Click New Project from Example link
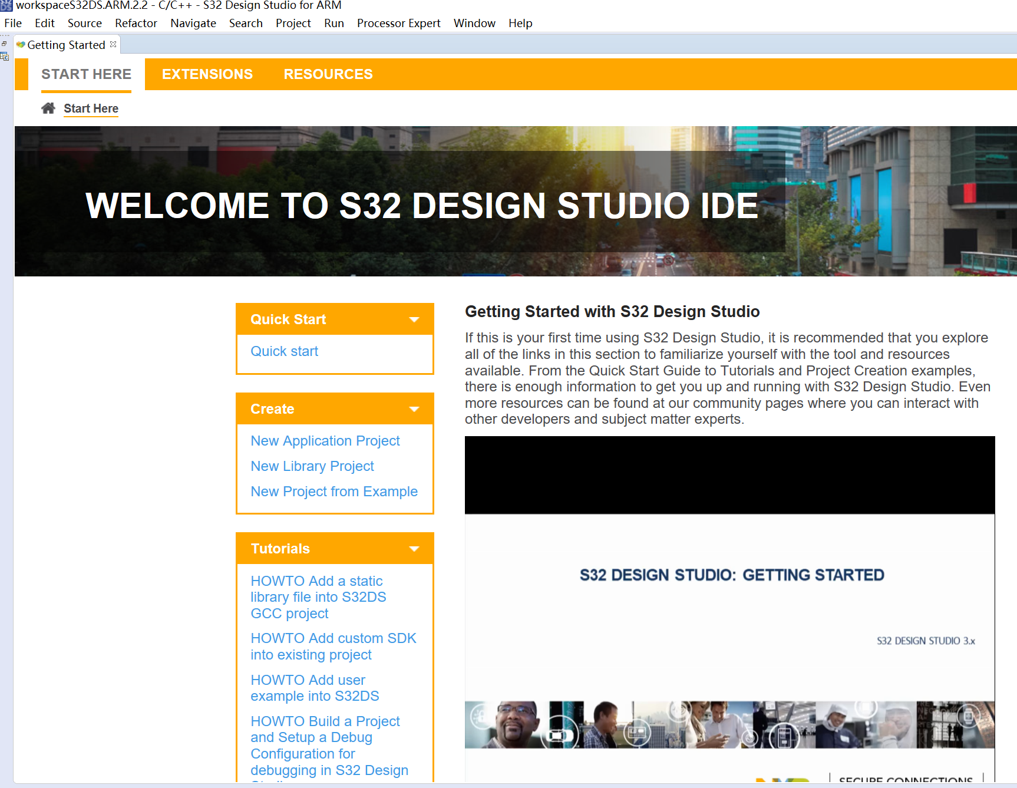Viewport: 1017px width, 788px height. coord(334,492)
